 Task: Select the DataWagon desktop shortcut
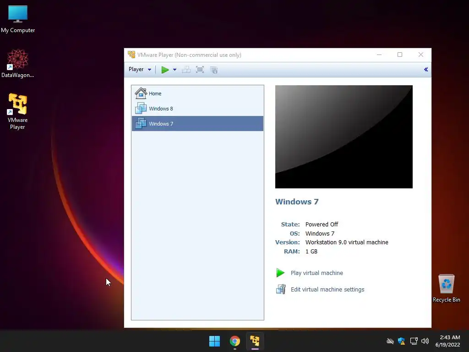[18, 63]
